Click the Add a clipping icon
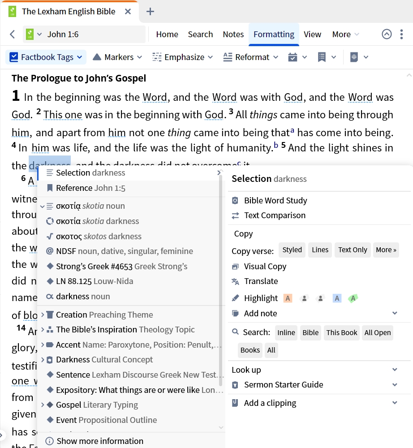413x448 pixels. pos(235,403)
